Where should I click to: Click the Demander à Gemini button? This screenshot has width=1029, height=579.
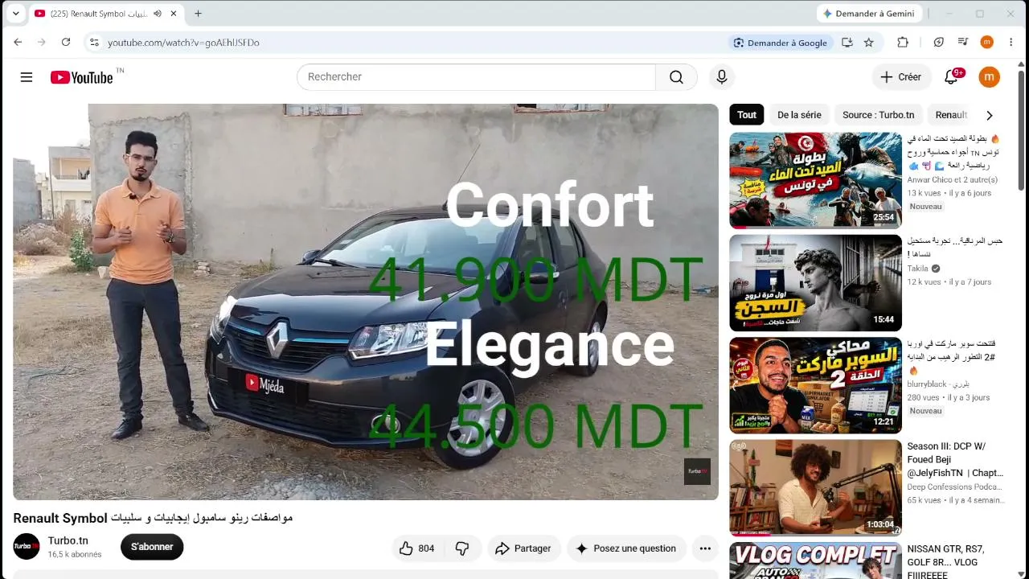click(x=868, y=14)
